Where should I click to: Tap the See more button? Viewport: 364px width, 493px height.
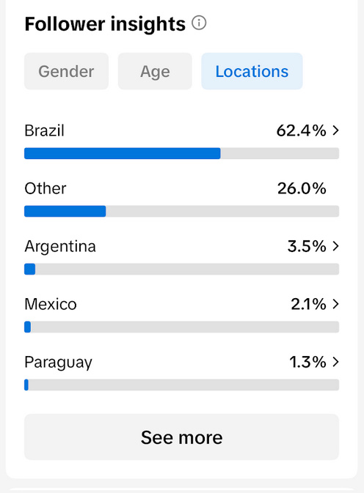click(x=182, y=437)
